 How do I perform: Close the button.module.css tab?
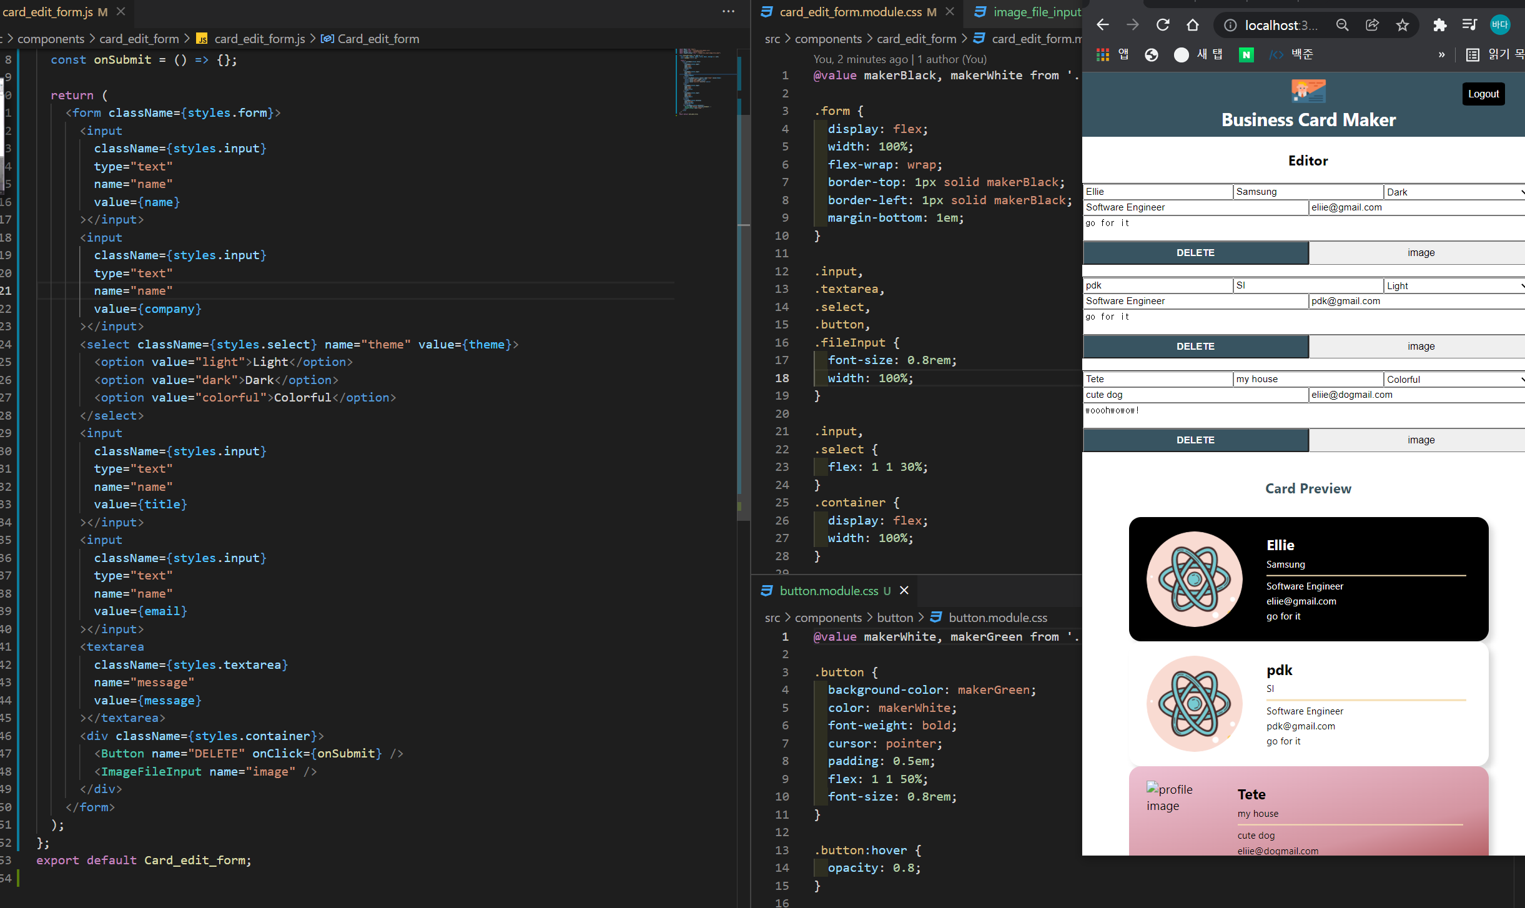[904, 590]
